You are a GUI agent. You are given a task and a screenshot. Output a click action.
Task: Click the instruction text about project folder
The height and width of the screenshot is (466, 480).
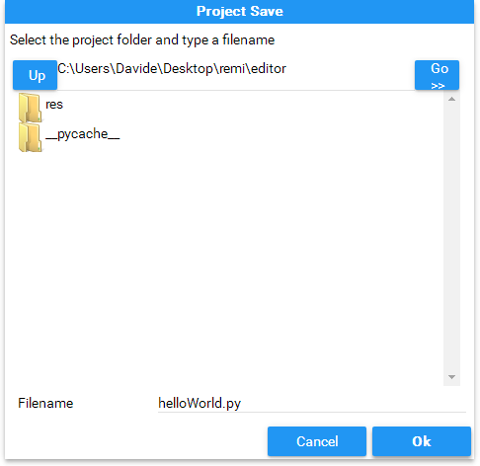142,40
